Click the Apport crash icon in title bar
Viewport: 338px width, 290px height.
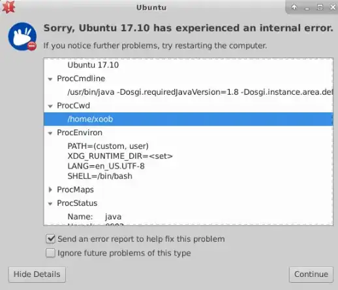[8, 7]
